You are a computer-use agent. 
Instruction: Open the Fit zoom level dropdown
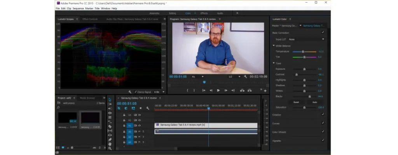click(x=198, y=76)
